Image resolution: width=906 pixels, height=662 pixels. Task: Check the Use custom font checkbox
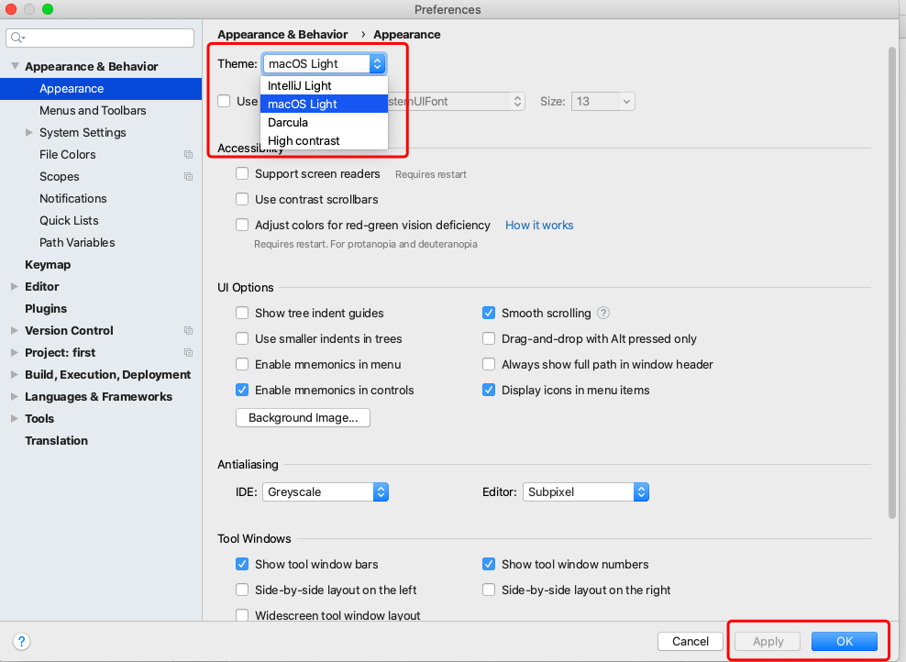pos(224,101)
